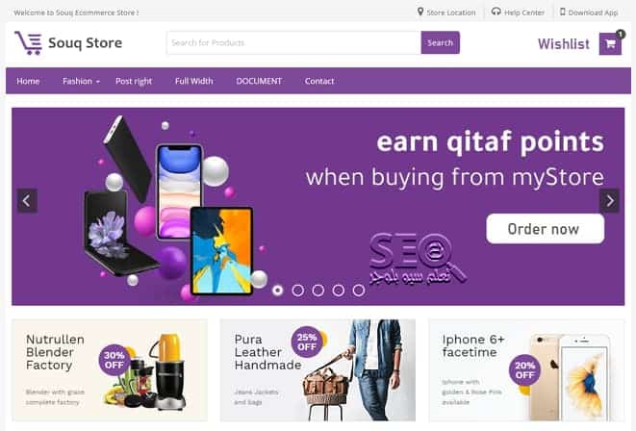Click the Order now button
The height and width of the screenshot is (431, 636).
(x=545, y=229)
